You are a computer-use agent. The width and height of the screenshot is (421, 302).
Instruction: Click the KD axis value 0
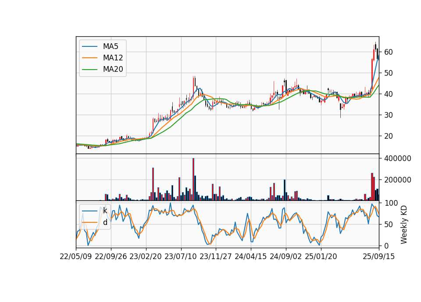(386, 246)
